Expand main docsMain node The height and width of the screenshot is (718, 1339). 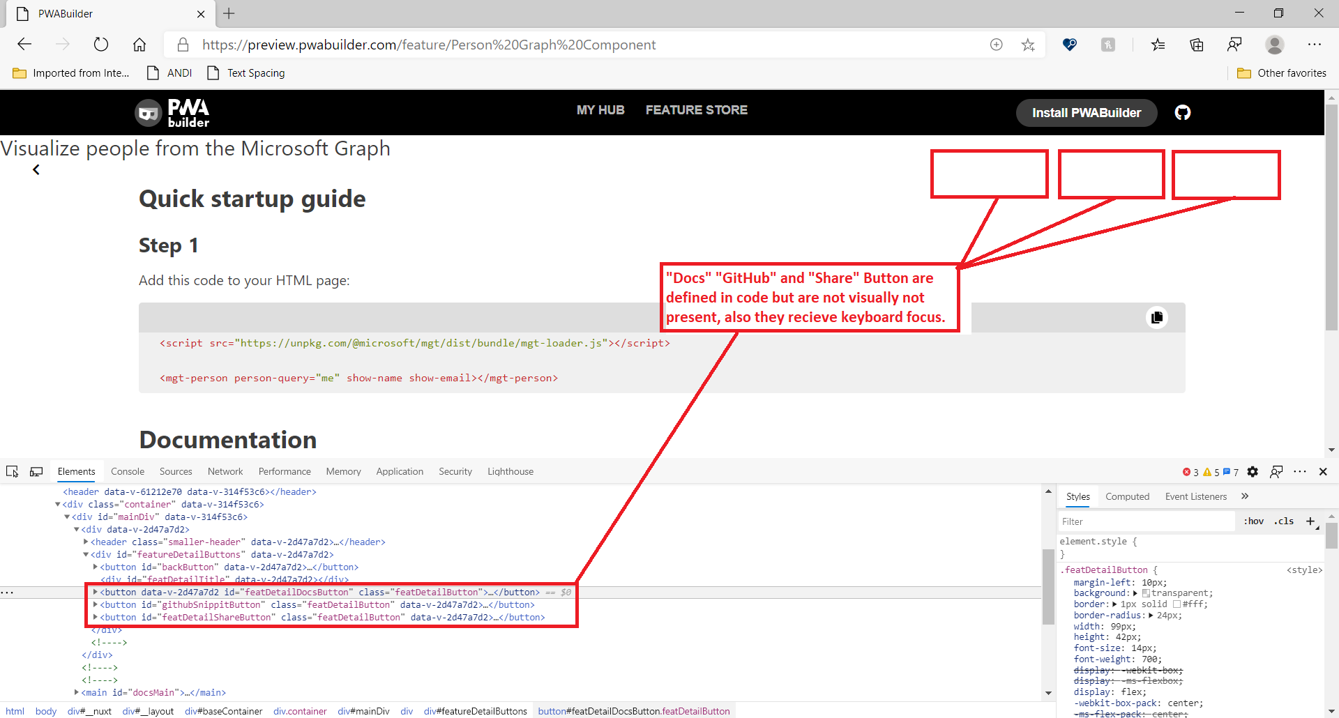[x=77, y=692]
